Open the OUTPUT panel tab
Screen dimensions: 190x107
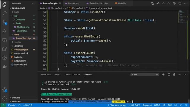point(58,75)
